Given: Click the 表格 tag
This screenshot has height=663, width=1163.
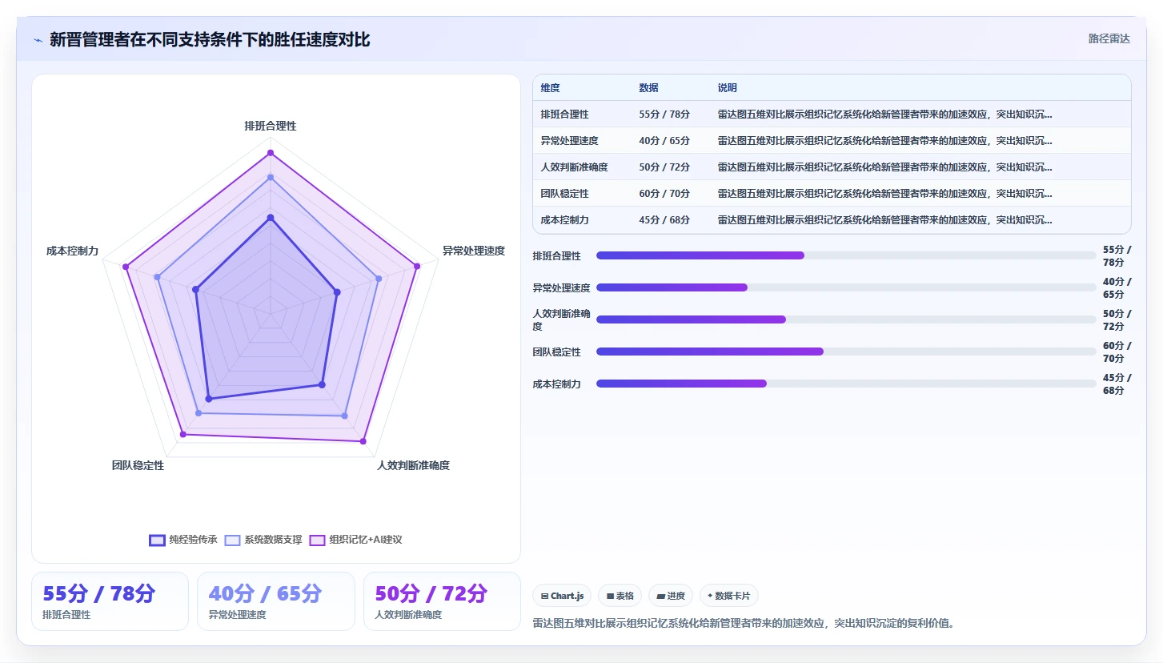Looking at the screenshot, I should [x=620, y=596].
